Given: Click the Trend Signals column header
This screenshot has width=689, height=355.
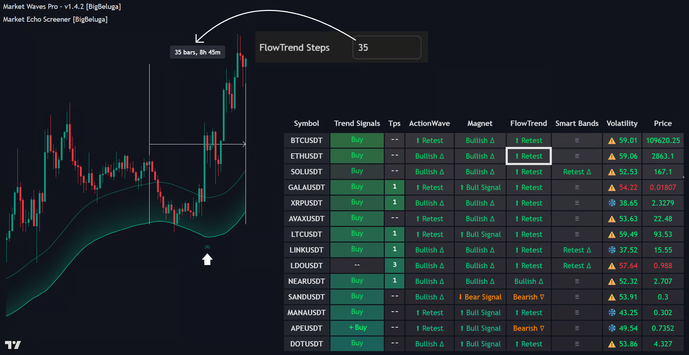Looking at the screenshot, I should pyautogui.click(x=357, y=123).
